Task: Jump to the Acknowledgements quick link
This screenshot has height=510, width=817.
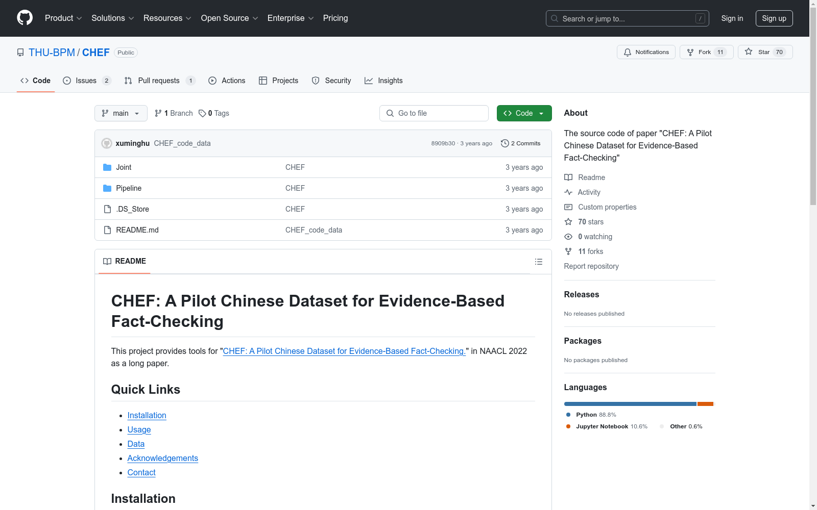Action: click(x=163, y=458)
